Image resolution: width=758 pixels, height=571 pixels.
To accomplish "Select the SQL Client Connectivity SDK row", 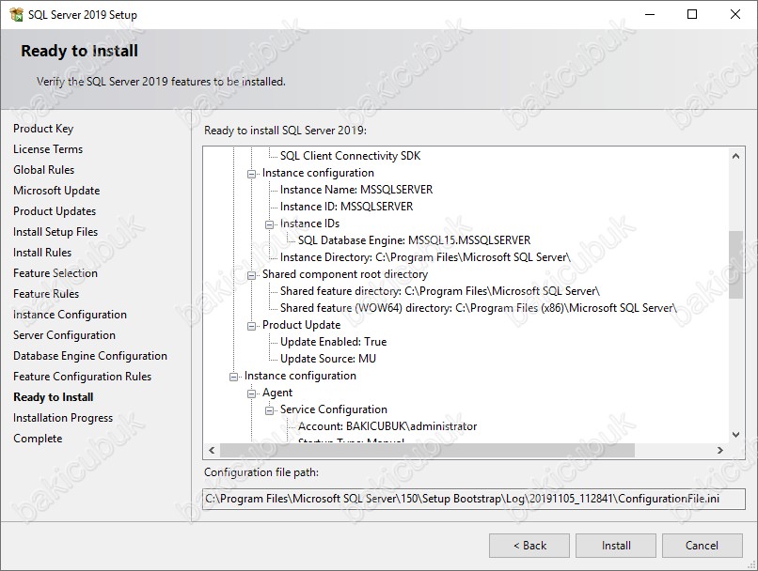I will pyautogui.click(x=350, y=156).
